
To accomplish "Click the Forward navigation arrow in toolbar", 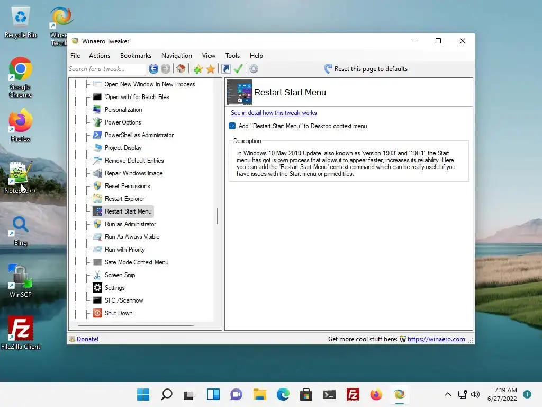I will [166, 69].
